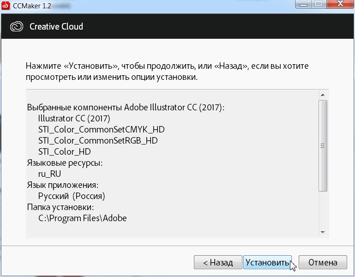This screenshot has width=355, height=277.
Task: Click 'Выбранные компоненты Adobe Illustrator CC (2017):' line
Action: pos(126,108)
